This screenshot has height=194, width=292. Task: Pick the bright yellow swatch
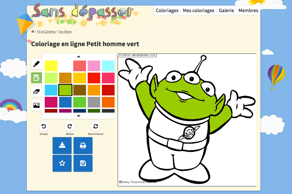[x=51, y=66]
